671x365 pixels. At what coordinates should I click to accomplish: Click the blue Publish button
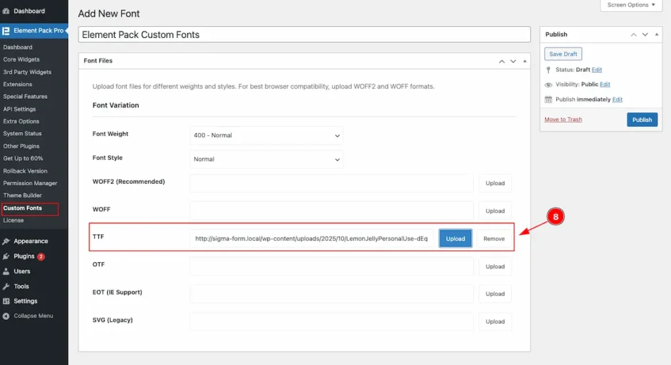pos(642,120)
